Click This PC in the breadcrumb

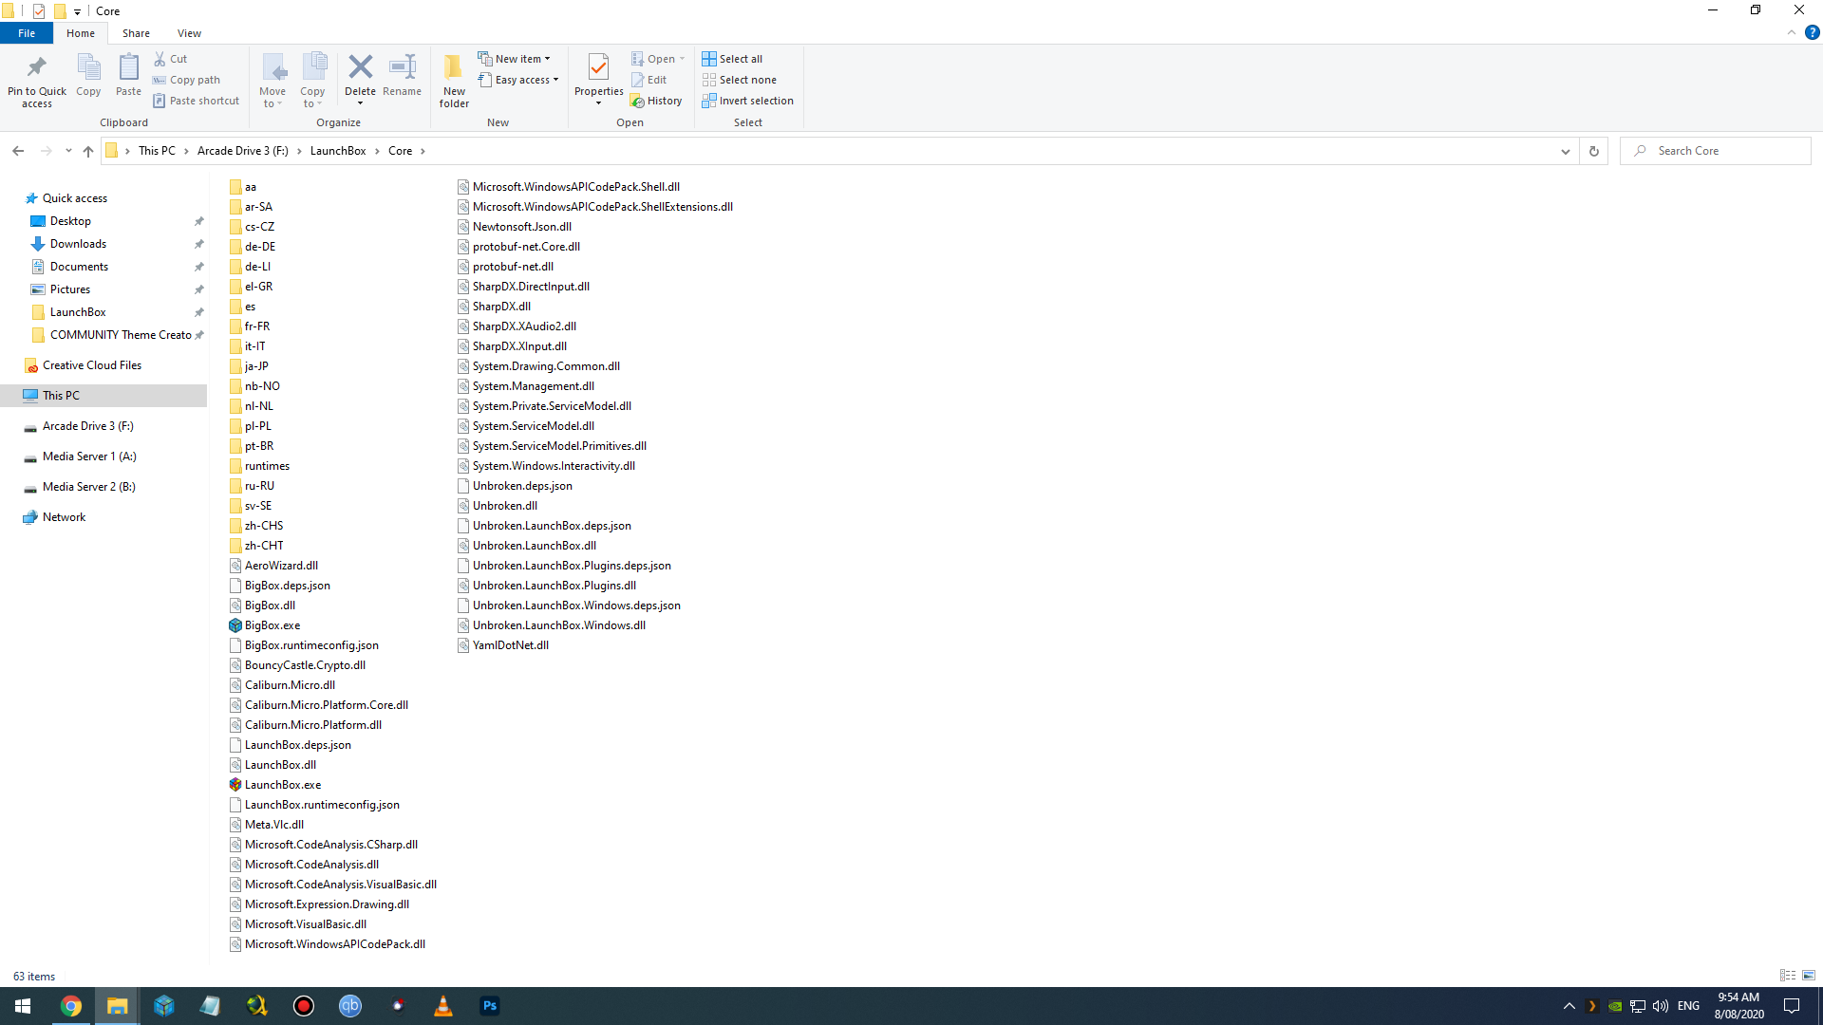[157, 151]
